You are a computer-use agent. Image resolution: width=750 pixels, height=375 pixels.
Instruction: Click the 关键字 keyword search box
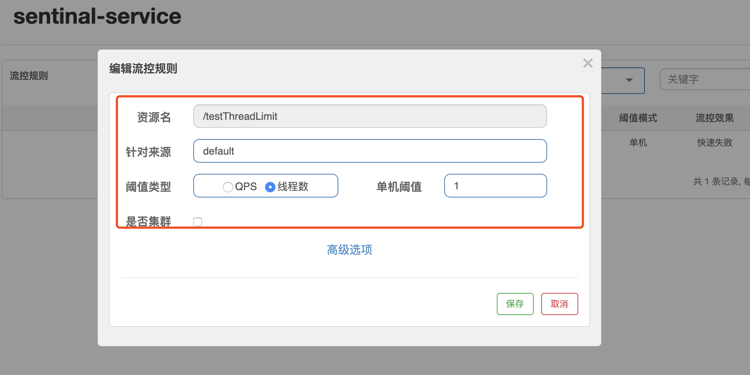[x=703, y=79]
